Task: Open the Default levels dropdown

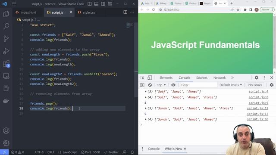Action: pos(231,85)
